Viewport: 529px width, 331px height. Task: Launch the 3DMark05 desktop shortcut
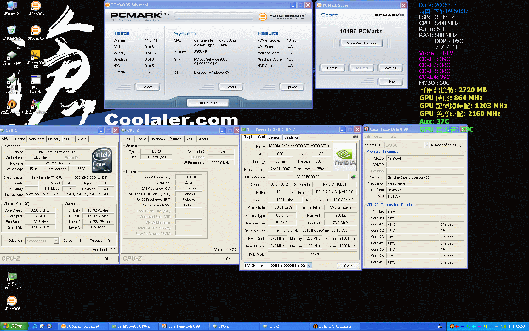(36, 33)
